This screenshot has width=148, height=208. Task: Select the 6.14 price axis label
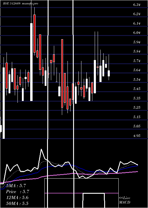tap(137, 23)
